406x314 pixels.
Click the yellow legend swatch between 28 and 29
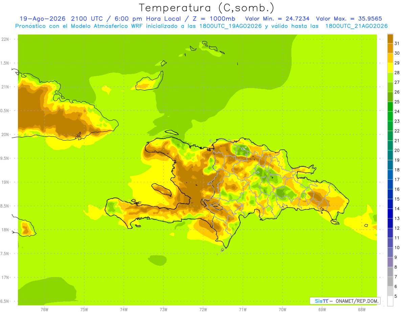[x=390, y=68]
